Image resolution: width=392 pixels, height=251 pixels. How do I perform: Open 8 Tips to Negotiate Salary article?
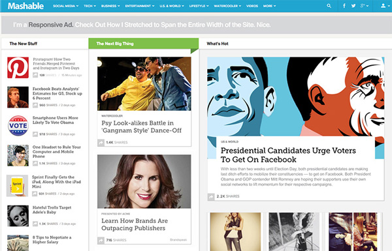tap(52, 240)
